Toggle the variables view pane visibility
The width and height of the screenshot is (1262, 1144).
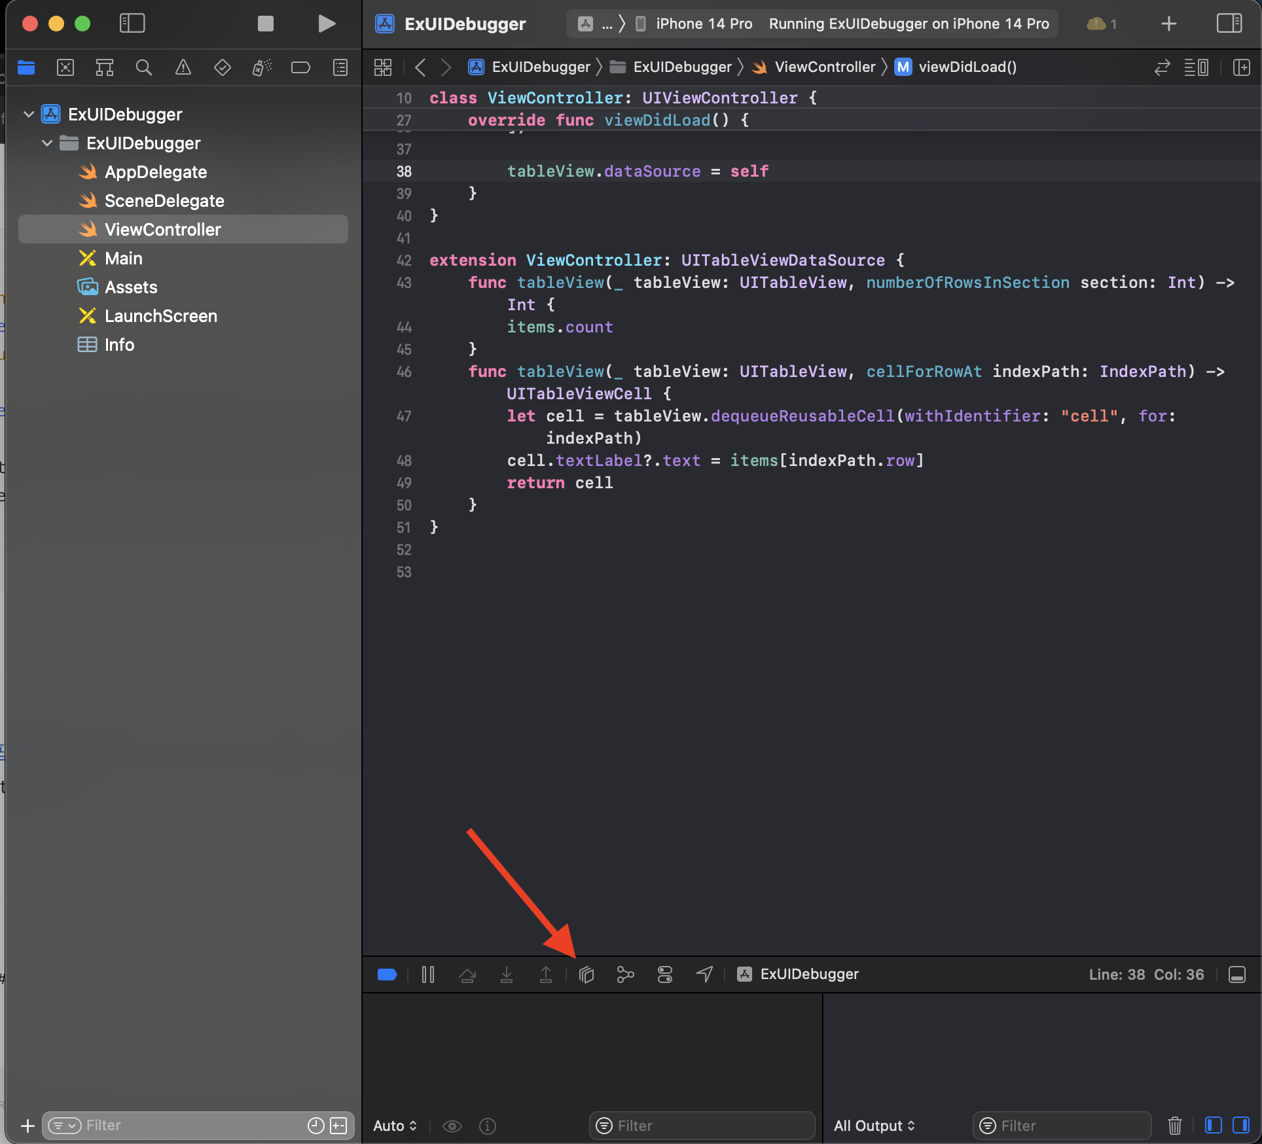coord(1213,1125)
